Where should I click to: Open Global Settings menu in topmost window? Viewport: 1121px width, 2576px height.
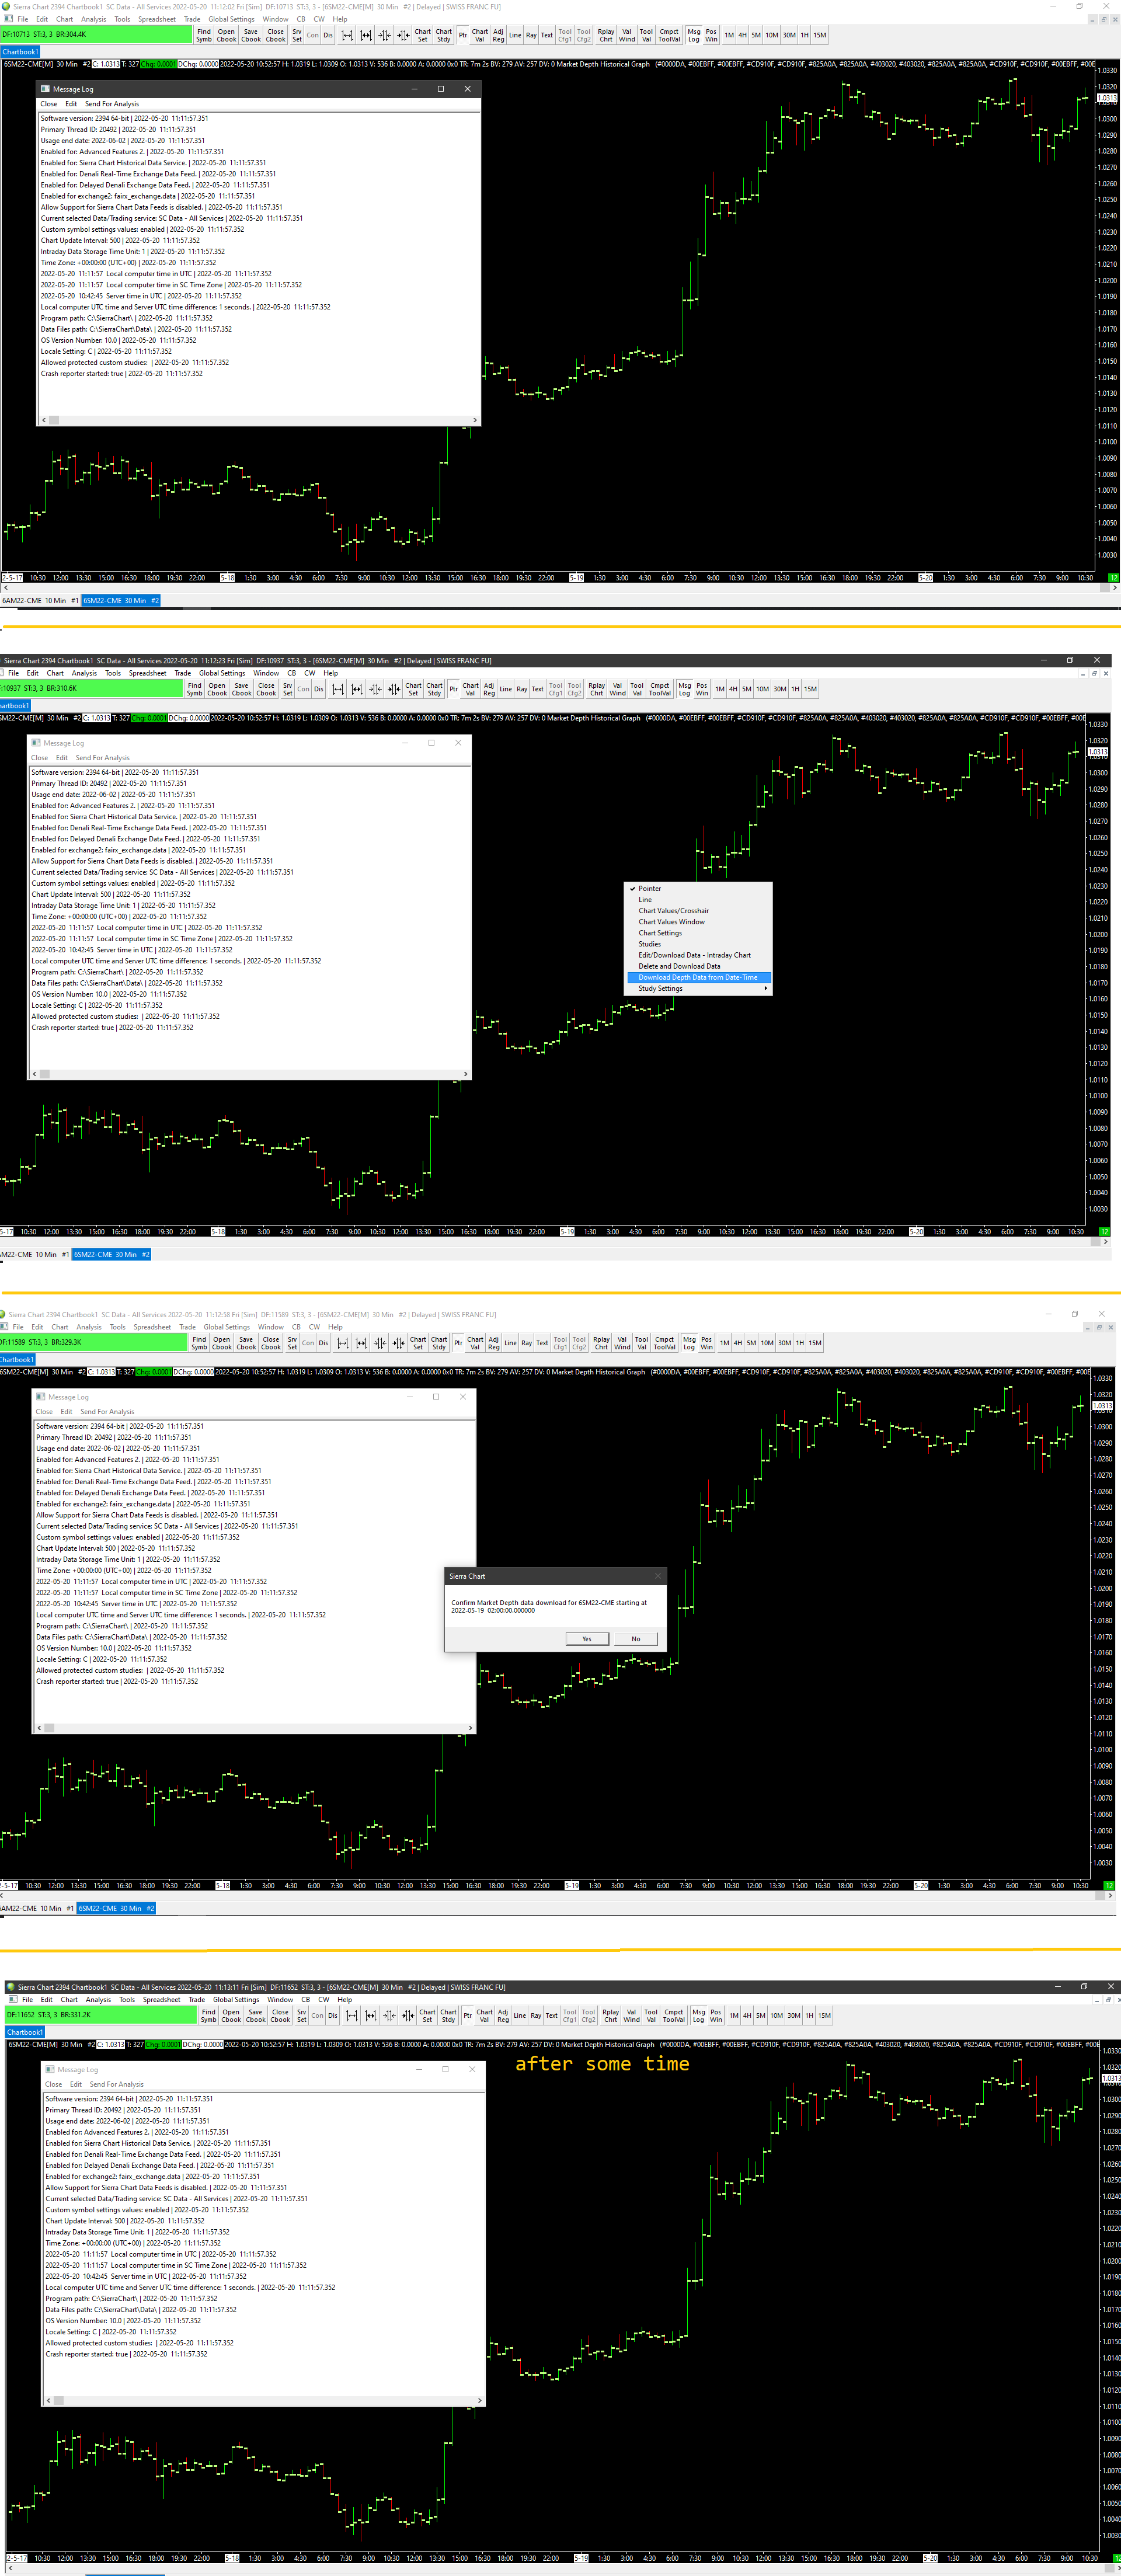click(x=231, y=19)
